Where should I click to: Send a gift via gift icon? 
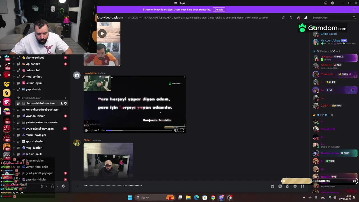click(272, 186)
